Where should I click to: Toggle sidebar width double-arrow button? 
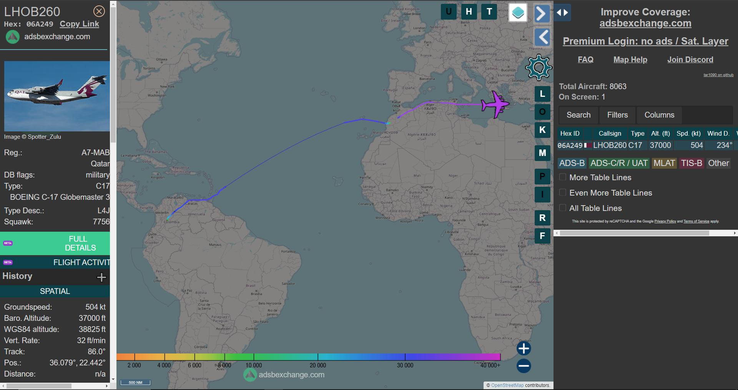tap(562, 13)
